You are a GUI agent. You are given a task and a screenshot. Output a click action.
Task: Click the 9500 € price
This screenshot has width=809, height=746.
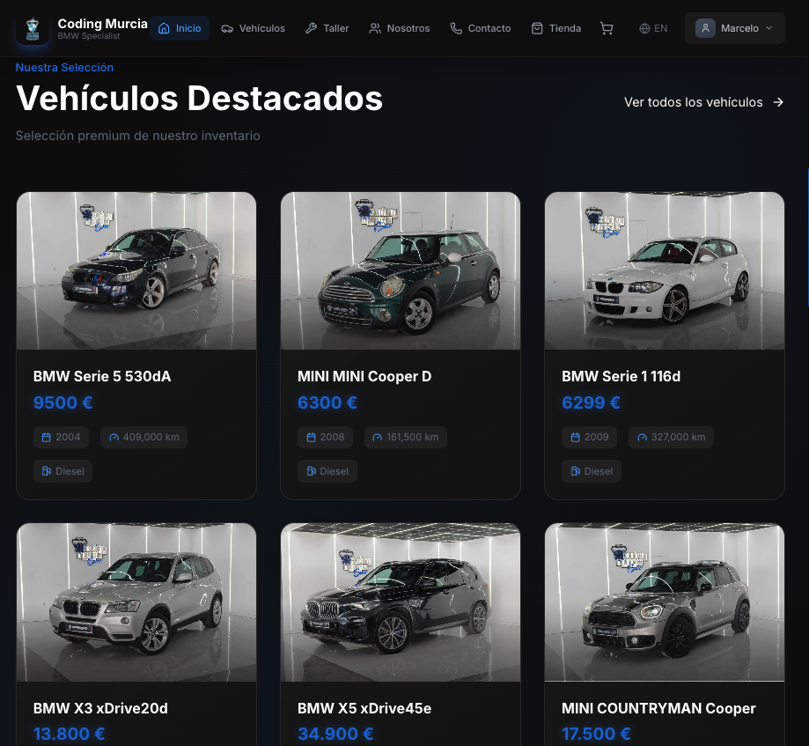click(63, 403)
